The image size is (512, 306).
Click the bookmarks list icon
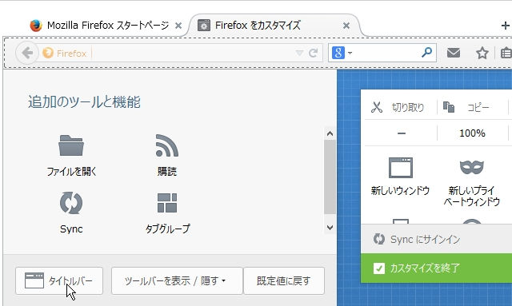coord(506,53)
